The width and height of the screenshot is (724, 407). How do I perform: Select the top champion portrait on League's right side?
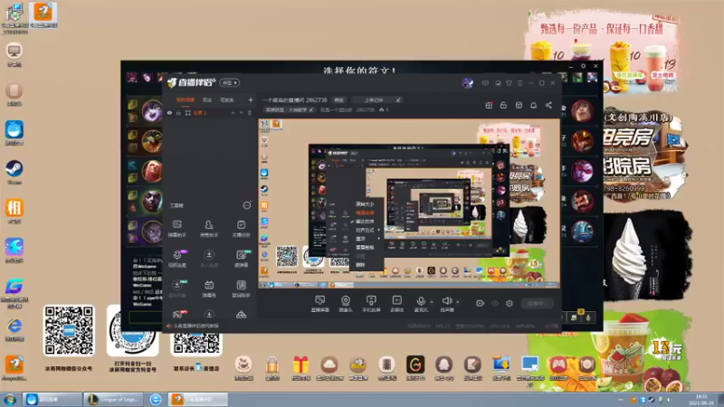[x=582, y=111]
